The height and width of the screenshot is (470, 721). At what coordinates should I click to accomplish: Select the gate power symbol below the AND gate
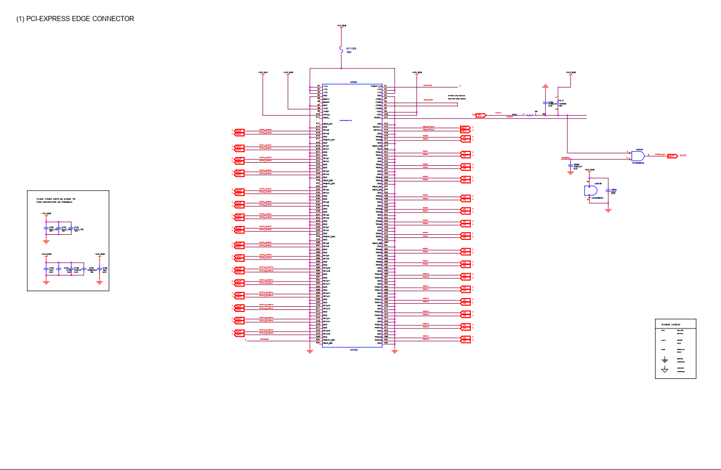[591, 190]
